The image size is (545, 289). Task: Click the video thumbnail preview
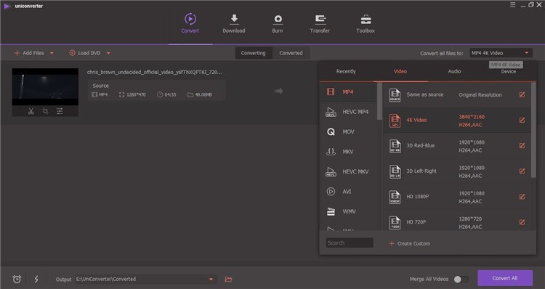[45, 87]
